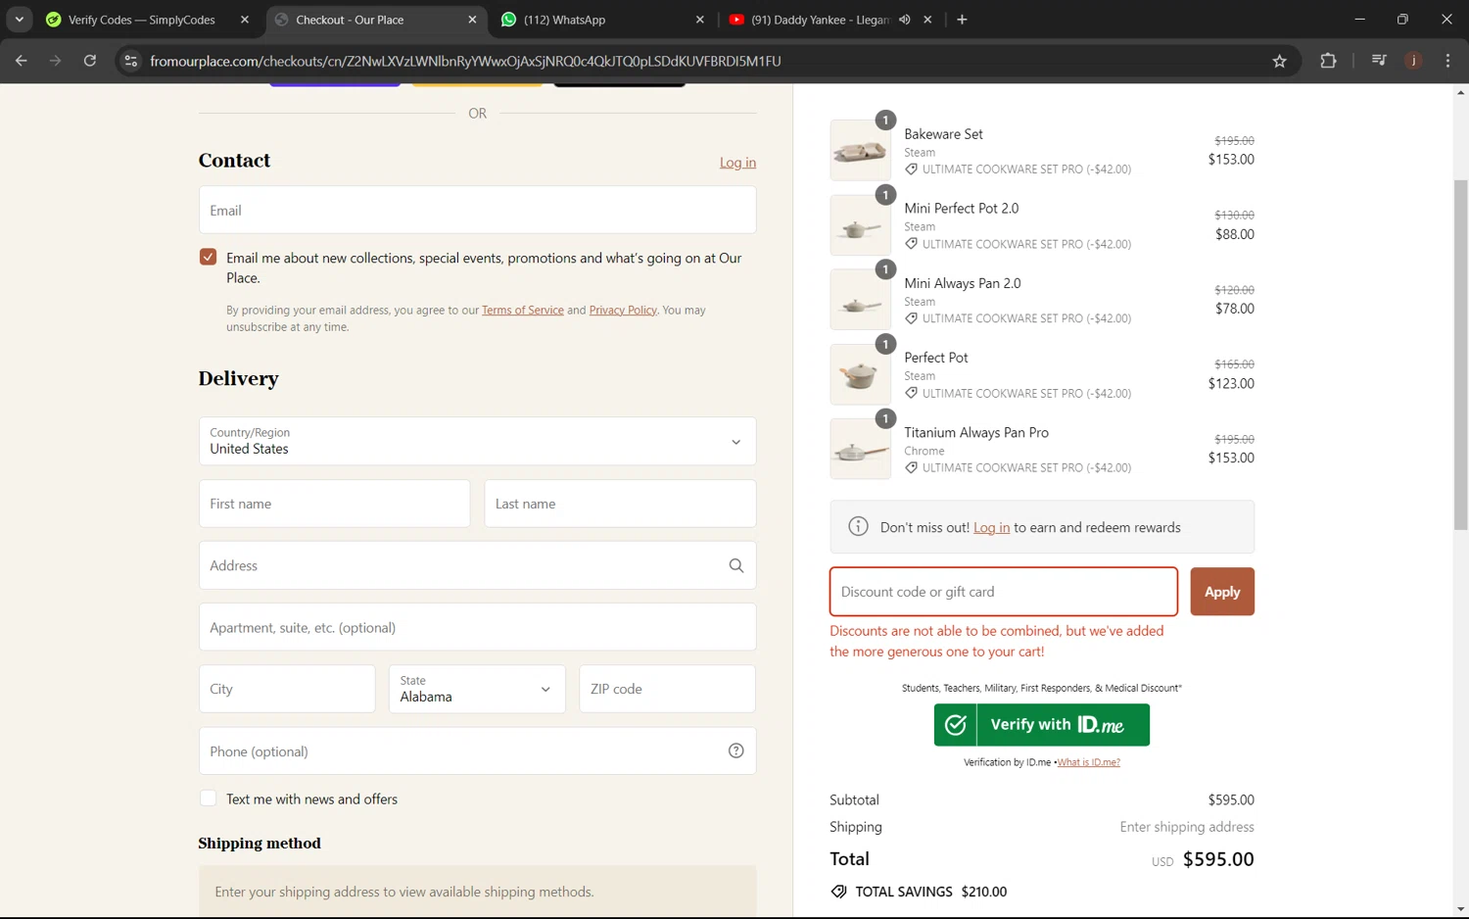Click Total price $595.00

pos(1218,859)
